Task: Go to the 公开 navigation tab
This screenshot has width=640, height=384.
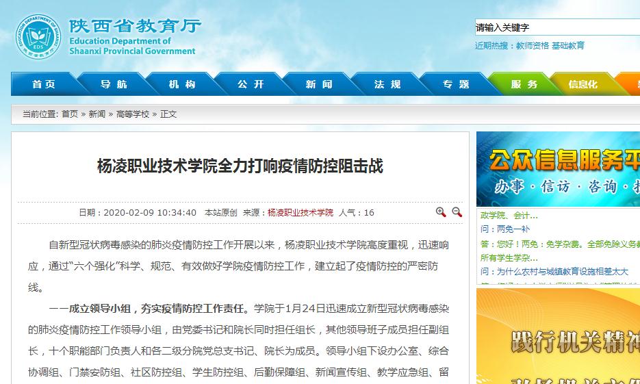Action: [x=251, y=84]
